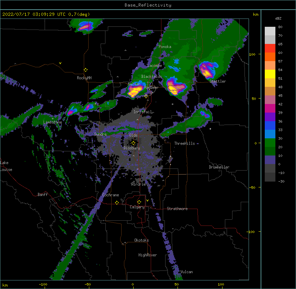Click the Lacombe city label
Viewport: 296px width, 289px height.
pos(155,66)
